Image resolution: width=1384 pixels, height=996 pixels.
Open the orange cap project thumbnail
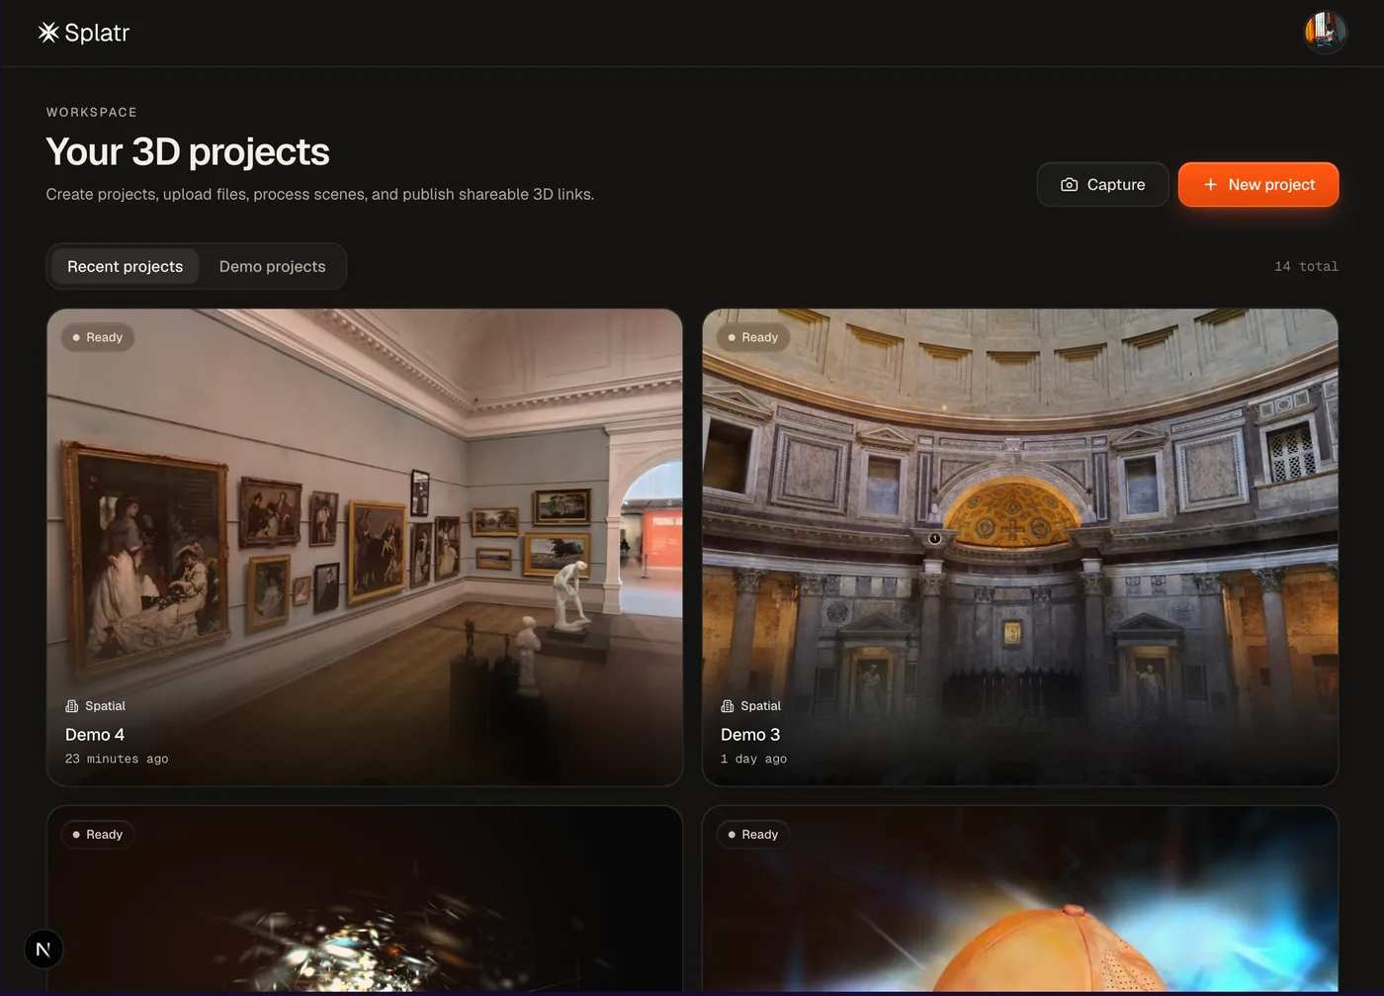tap(1020, 900)
